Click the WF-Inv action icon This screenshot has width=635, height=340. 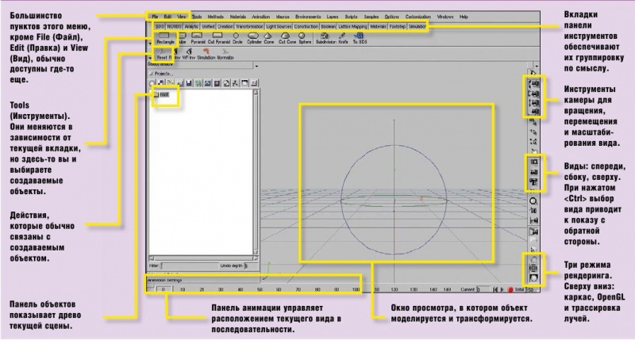pyautogui.click(x=188, y=54)
